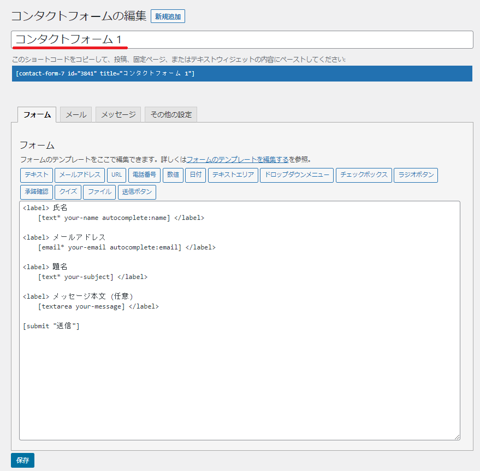The width and height of the screenshot is (480, 471).
Task: Insert a テキストエリア form tag
Action: tap(233, 175)
